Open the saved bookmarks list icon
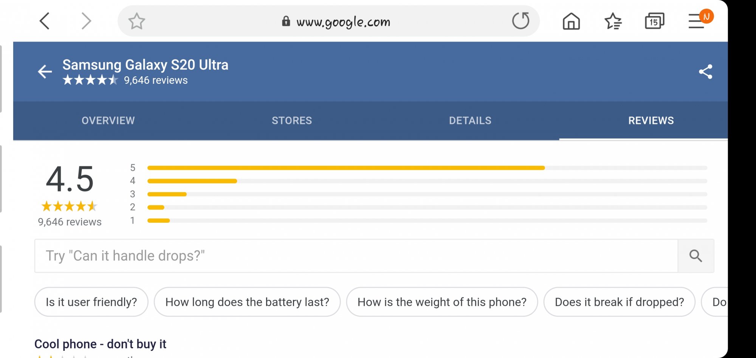Screen dimensions: 756x358 coord(613,21)
